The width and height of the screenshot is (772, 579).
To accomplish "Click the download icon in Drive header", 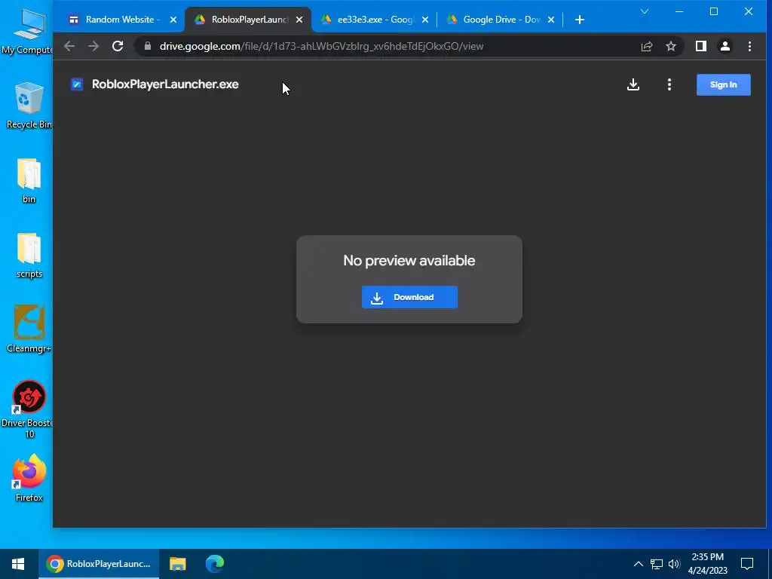I will 633,84.
